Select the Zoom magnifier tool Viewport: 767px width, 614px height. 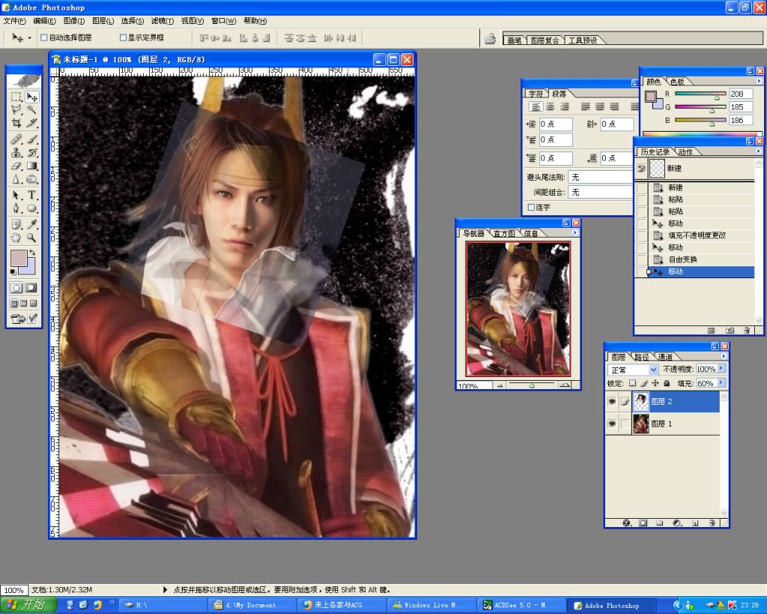point(32,237)
